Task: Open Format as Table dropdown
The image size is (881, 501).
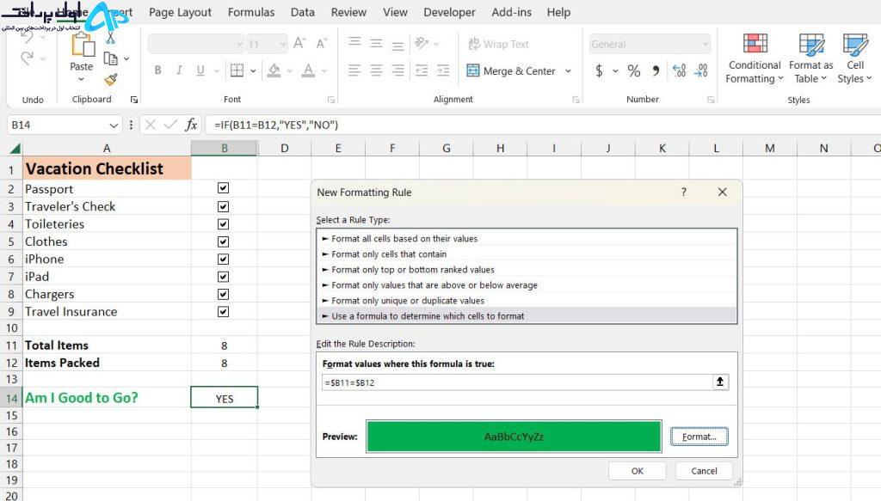Action: point(810,58)
